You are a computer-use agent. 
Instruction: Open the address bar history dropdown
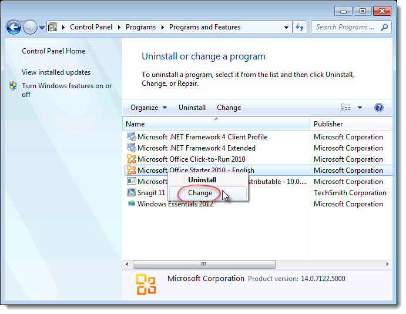click(x=286, y=27)
